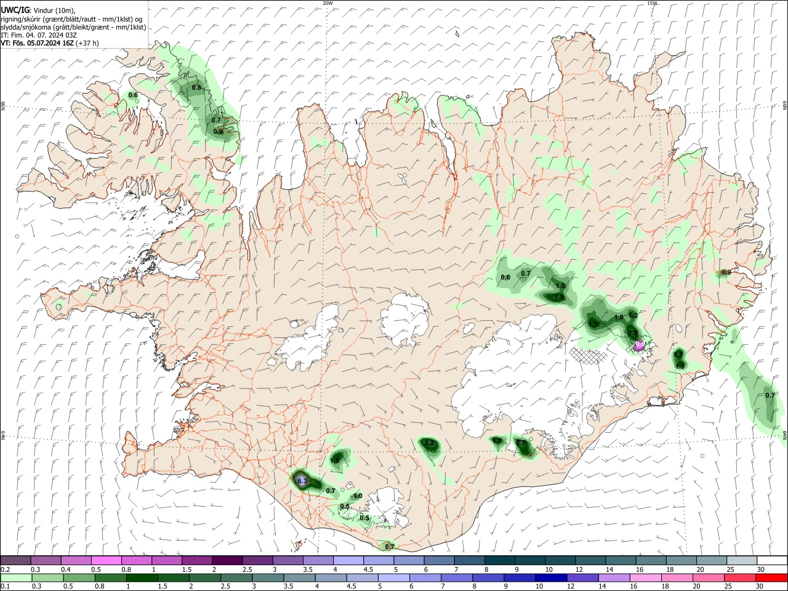
Task: Select lower legend row dark green swatch above 1
Action: pos(141,577)
